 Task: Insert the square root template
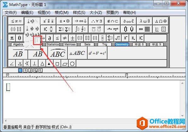coord(118,38)
